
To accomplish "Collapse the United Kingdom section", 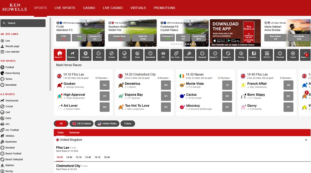I will pyautogui.click(x=306, y=140).
